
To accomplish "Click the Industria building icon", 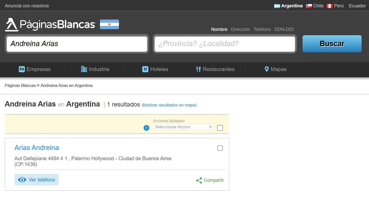I will click(x=84, y=69).
